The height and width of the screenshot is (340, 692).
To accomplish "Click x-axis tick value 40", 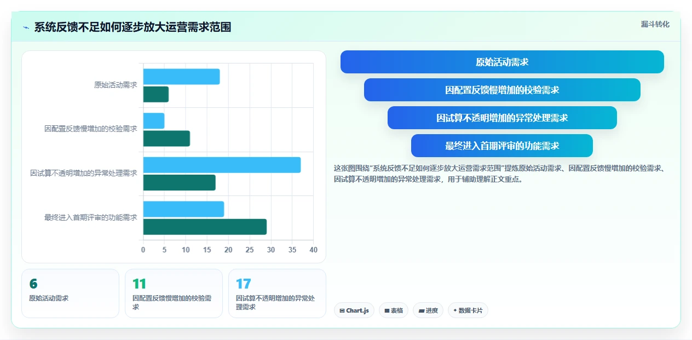I will pos(313,250).
